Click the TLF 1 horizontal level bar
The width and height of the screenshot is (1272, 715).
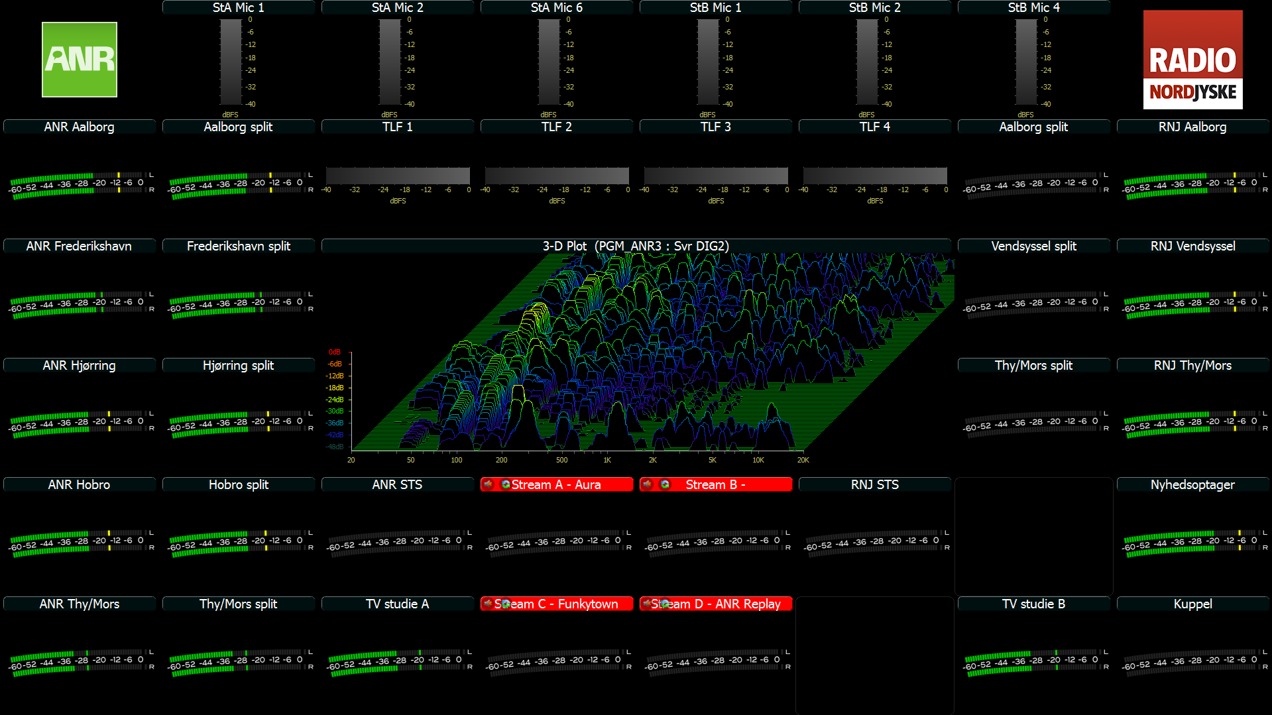[x=398, y=176]
